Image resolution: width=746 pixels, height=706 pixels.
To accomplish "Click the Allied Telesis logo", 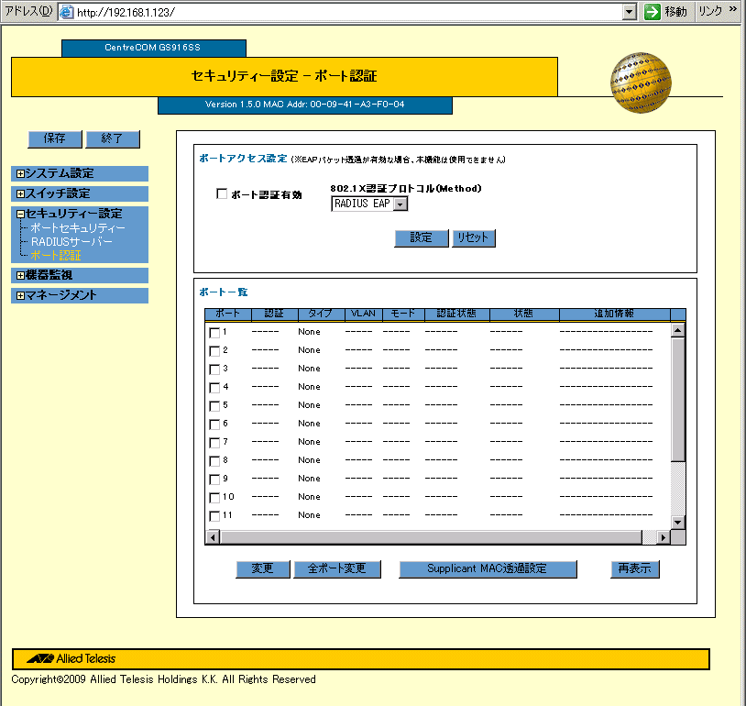I will click(71, 658).
